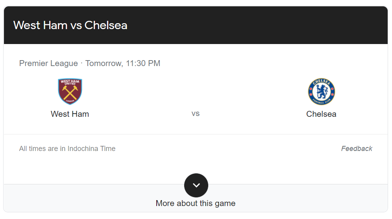Image resolution: width=392 pixels, height=219 pixels.
Task: Click the 'vs' word in the header title
Action: tap(76, 26)
